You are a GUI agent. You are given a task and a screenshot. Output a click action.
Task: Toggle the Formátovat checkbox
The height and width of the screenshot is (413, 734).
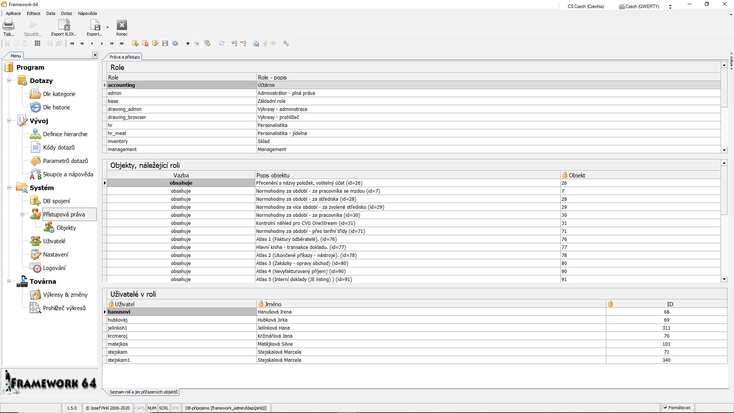[x=666, y=408]
